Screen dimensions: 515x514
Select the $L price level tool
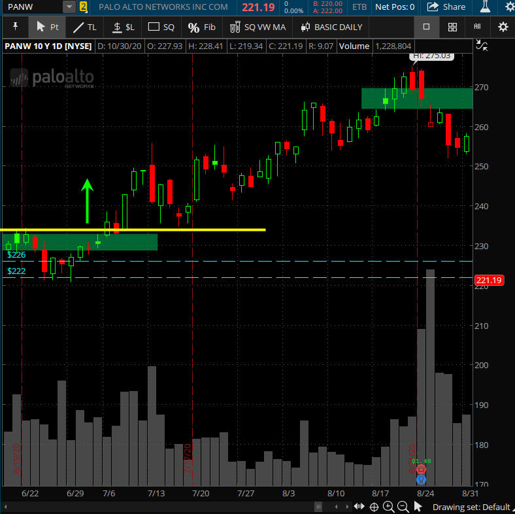point(123,27)
